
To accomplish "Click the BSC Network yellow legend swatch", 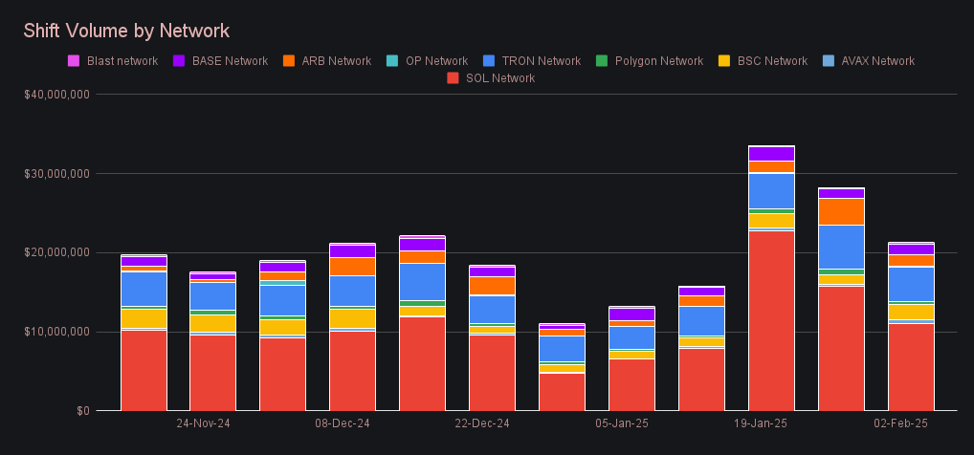I will point(724,61).
